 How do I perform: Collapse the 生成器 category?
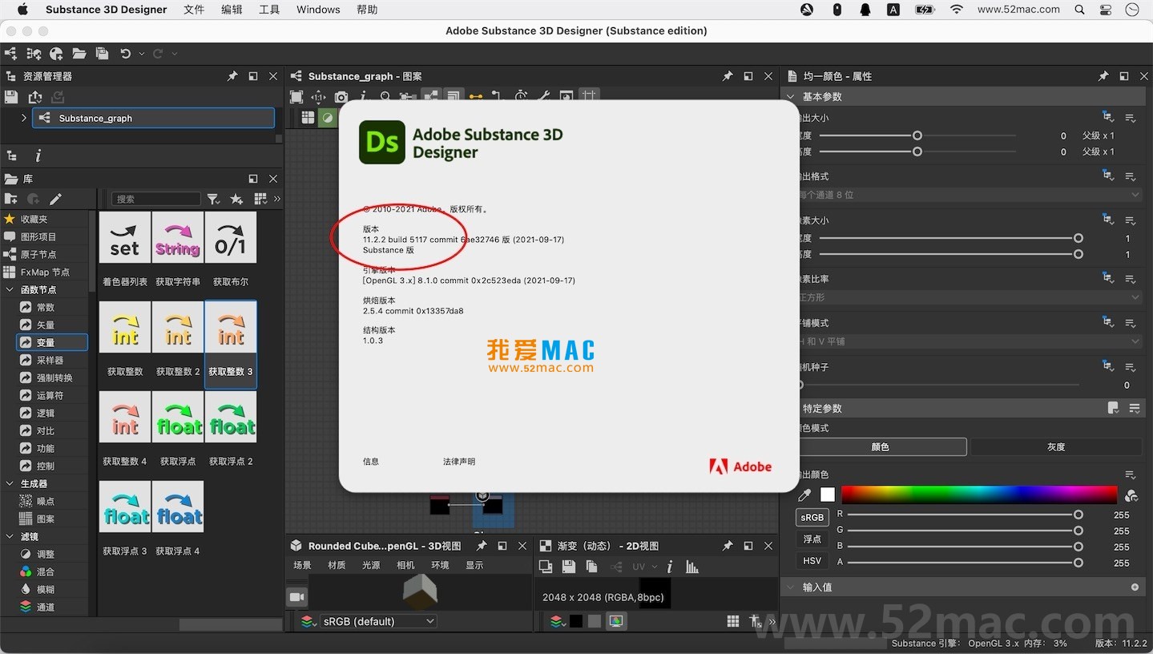tap(10, 483)
